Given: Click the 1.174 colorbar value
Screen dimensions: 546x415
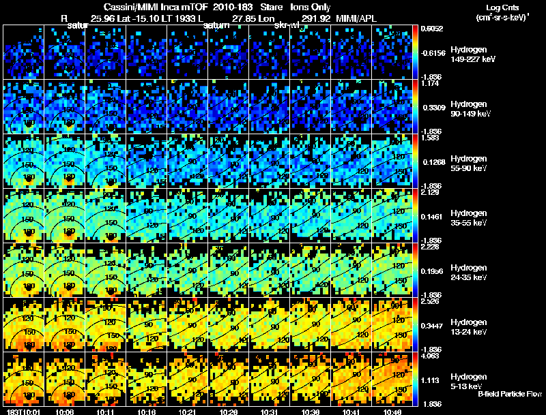Looking at the screenshot, I should point(430,83).
